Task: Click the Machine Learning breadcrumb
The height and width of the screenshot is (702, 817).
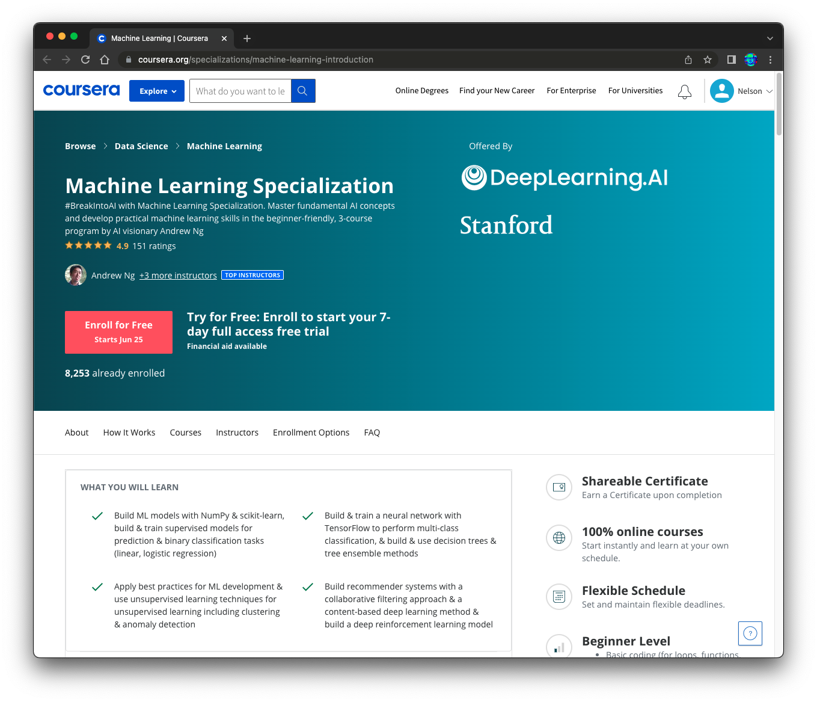Action: (x=224, y=146)
